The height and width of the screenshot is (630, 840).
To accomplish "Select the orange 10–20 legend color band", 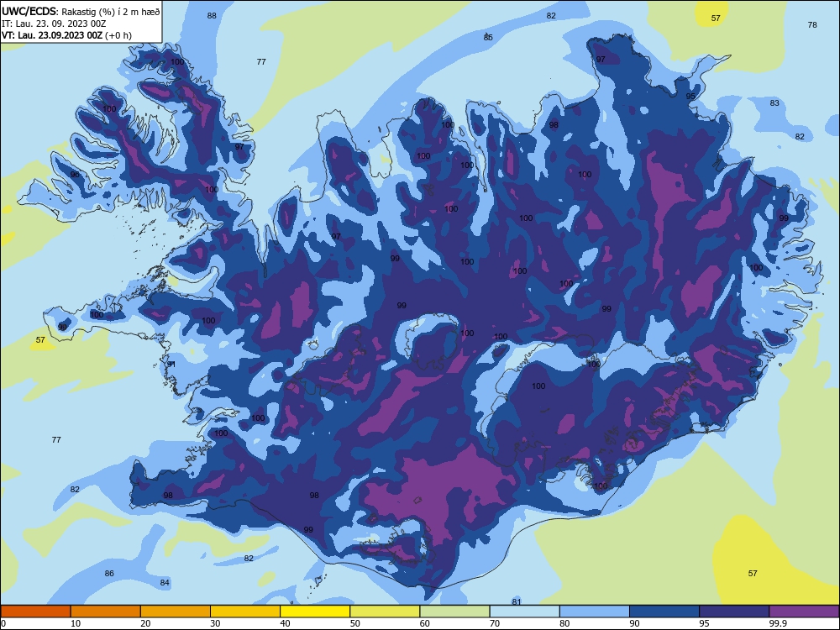I will (106, 612).
